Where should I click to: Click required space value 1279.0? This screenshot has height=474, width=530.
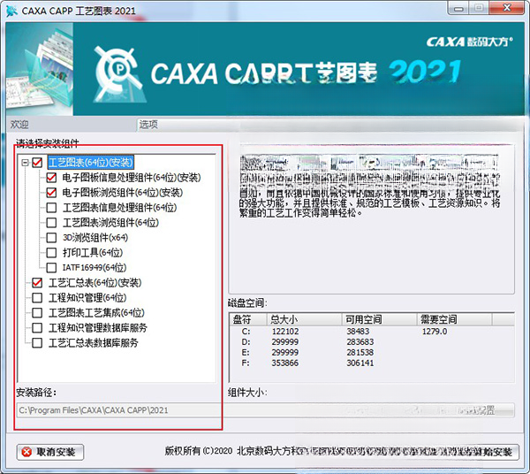[435, 332]
